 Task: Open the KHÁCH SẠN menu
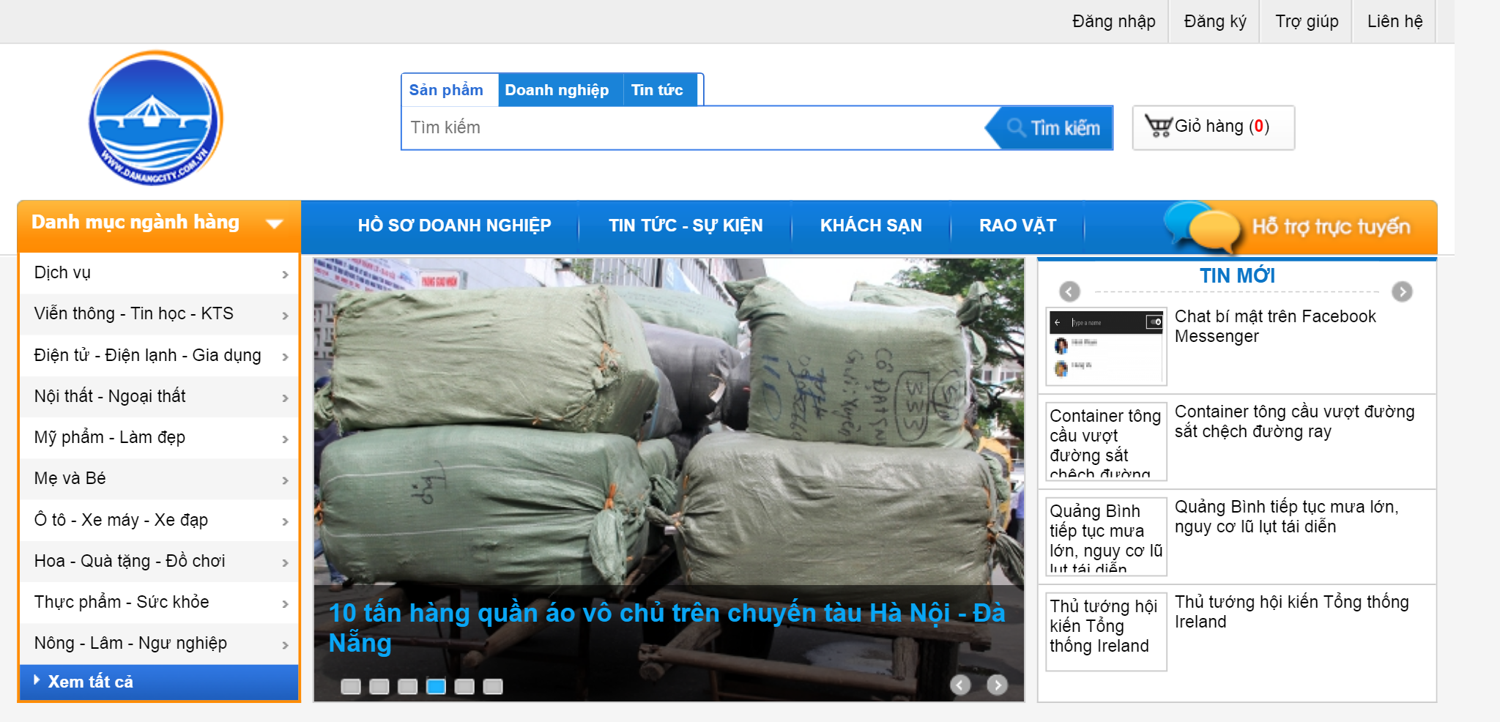click(x=871, y=226)
